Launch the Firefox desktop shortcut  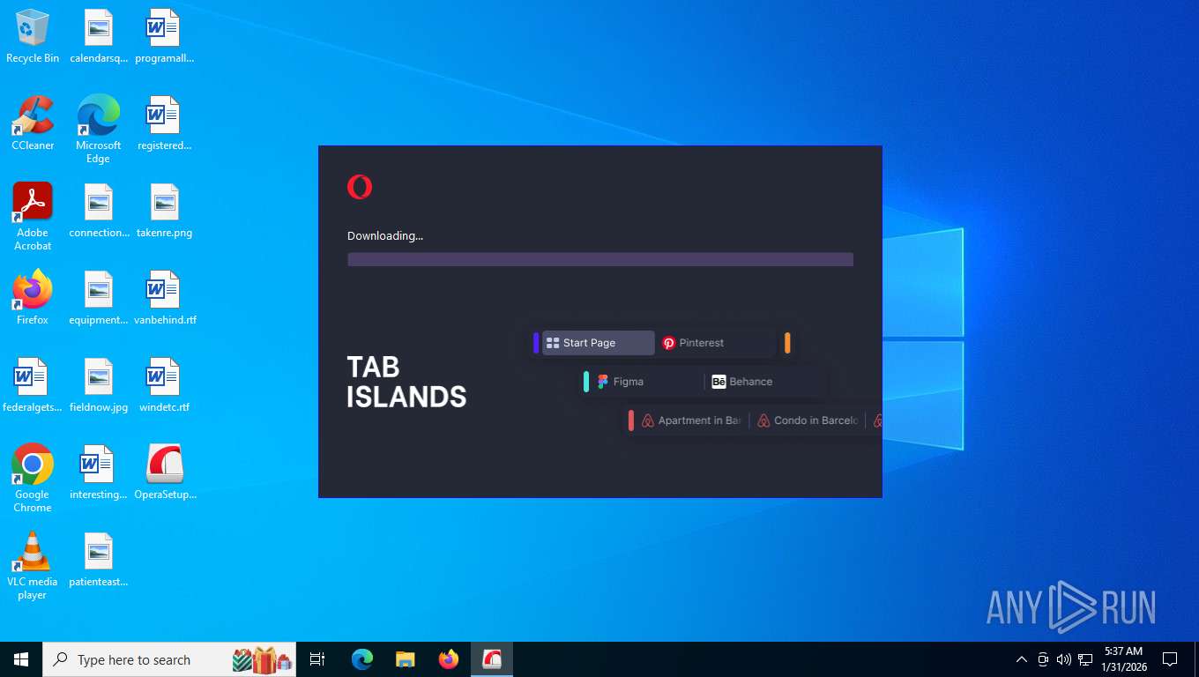pos(33,298)
